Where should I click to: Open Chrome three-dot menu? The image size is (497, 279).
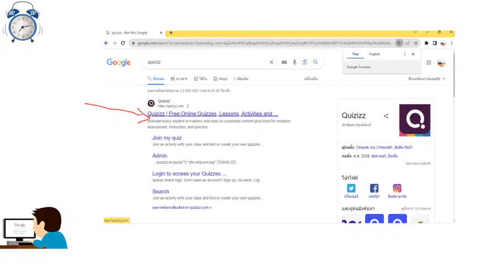451,43
